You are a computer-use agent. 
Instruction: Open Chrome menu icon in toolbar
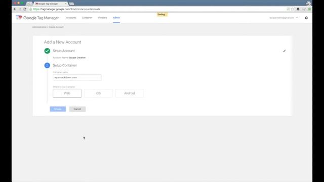coord(309,9)
